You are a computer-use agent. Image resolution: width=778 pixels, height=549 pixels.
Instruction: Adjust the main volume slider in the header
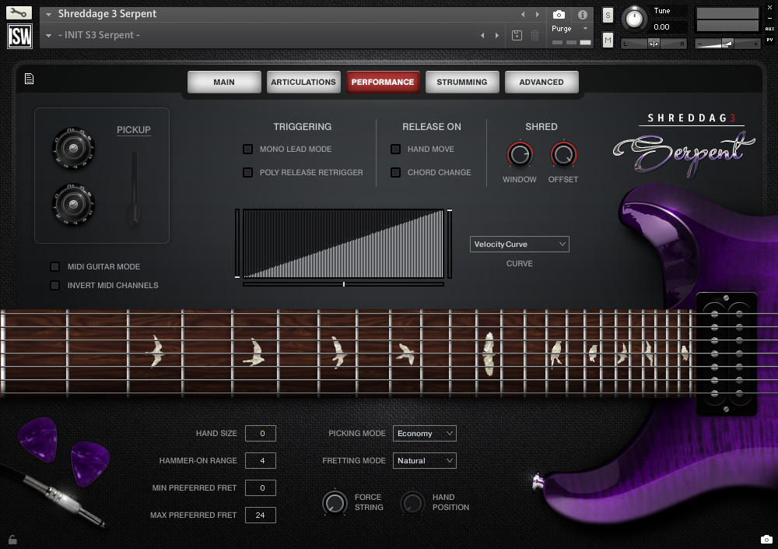click(x=726, y=44)
